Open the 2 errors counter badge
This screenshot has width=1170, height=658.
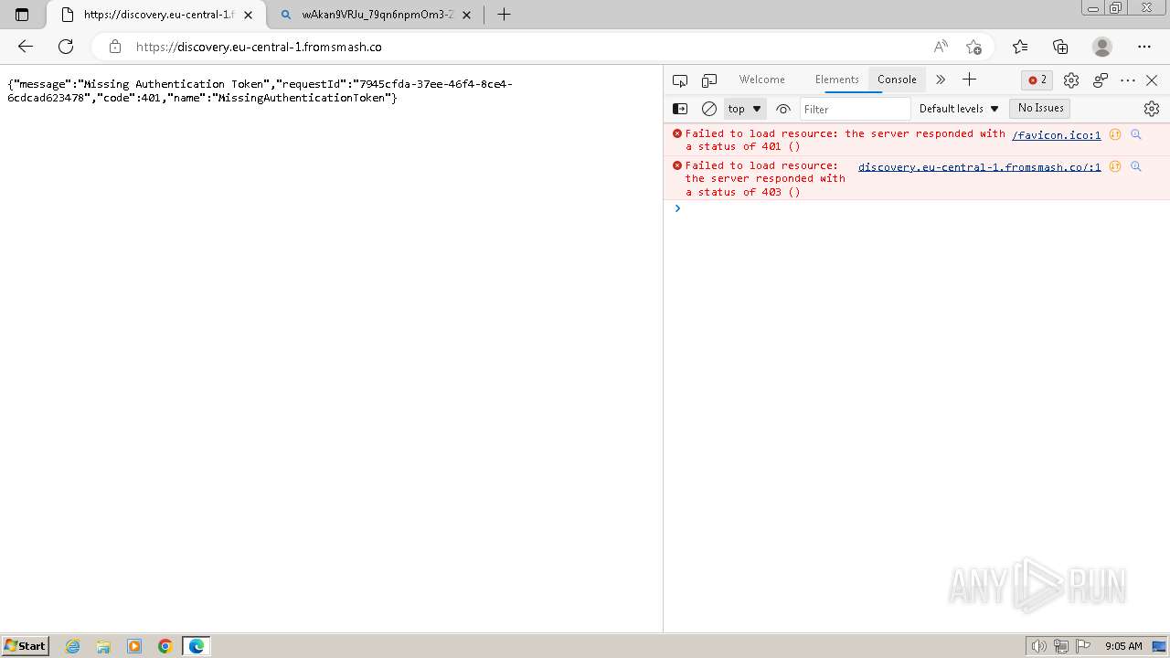point(1037,80)
